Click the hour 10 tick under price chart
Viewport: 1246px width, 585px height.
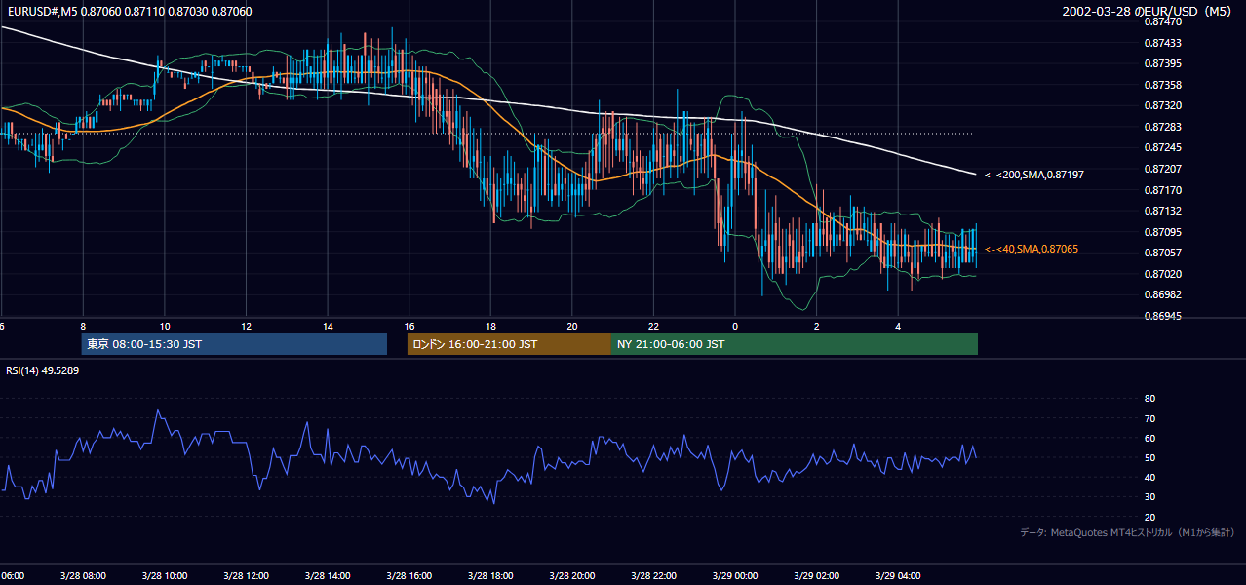click(165, 326)
